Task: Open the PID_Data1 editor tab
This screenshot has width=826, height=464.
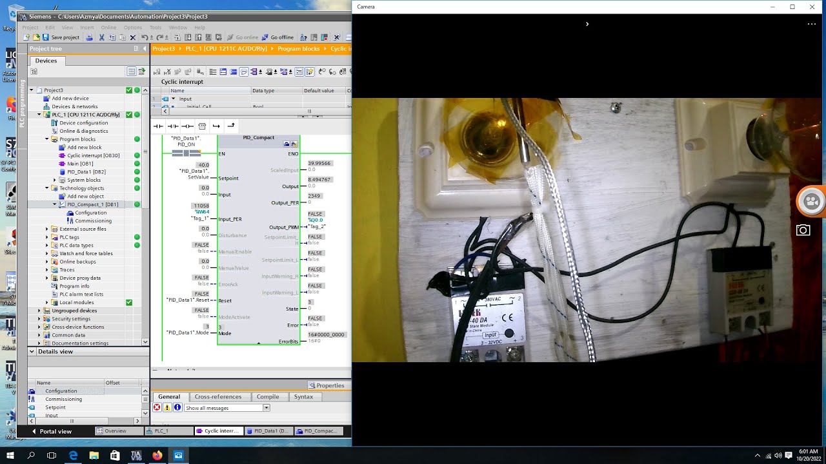Action: point(269,431)
